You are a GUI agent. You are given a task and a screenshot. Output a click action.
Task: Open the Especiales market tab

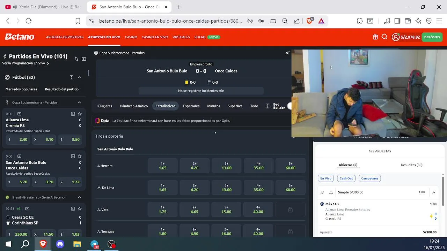191,106
